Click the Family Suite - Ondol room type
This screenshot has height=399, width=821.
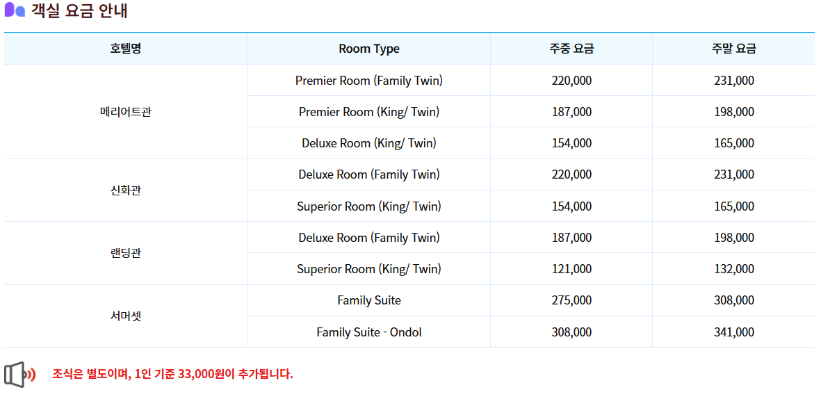368,332
